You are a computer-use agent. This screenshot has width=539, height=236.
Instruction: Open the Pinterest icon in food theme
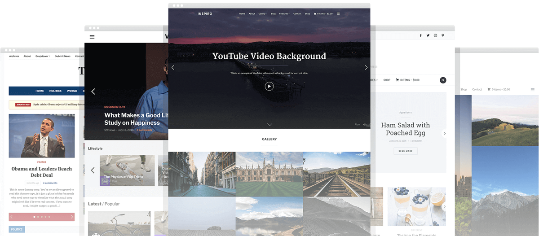[442, 35]
